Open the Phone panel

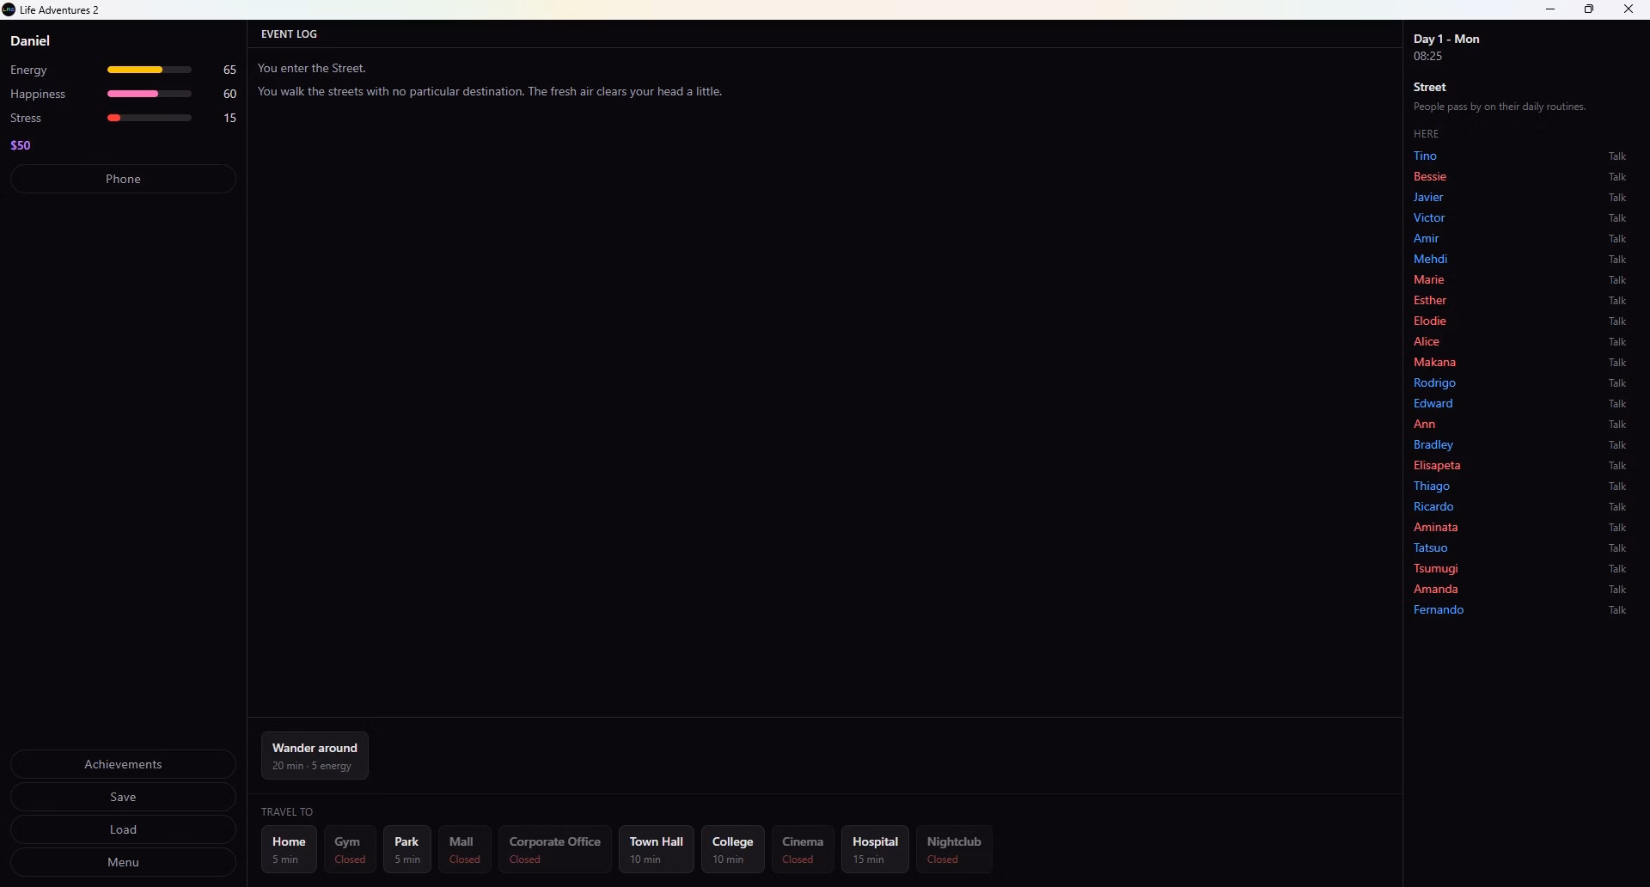123,179
